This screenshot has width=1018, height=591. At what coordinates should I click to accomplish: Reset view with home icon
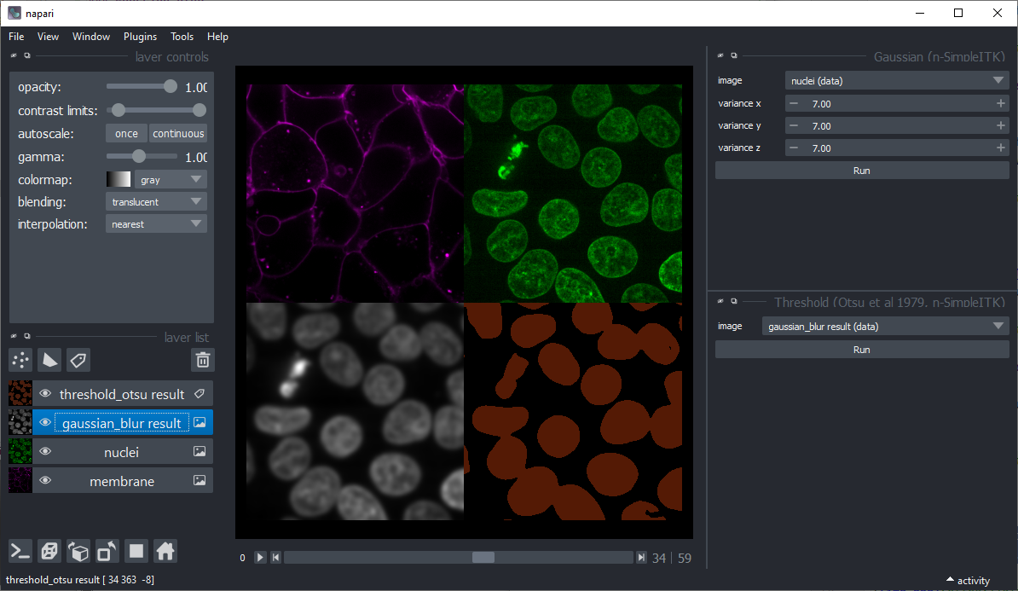click(x=165, y=552)
